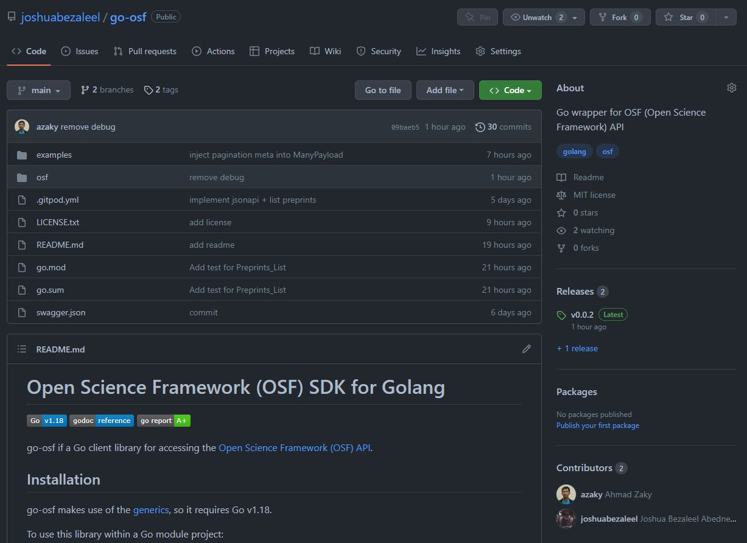
Task: Click the osf topic tag
Action: (608, 152)
